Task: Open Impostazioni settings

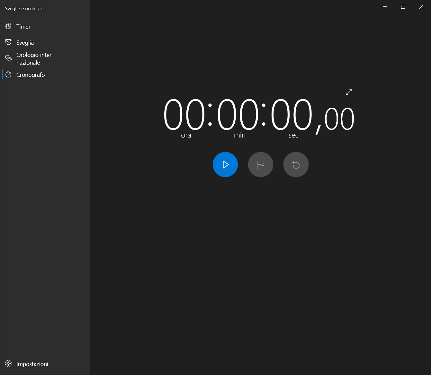Action: [45, 364]
